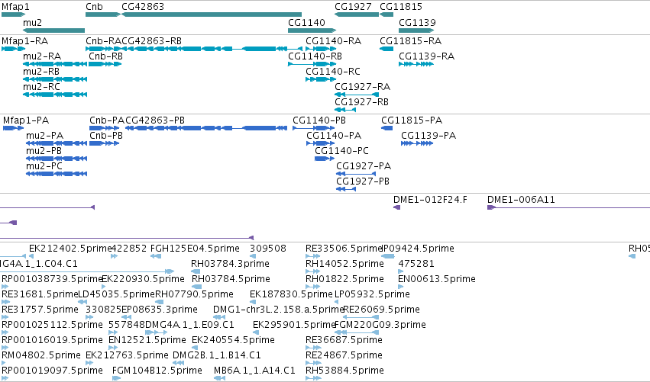
Task: Click transcript CG1139-RA
Action: [416, 64]
